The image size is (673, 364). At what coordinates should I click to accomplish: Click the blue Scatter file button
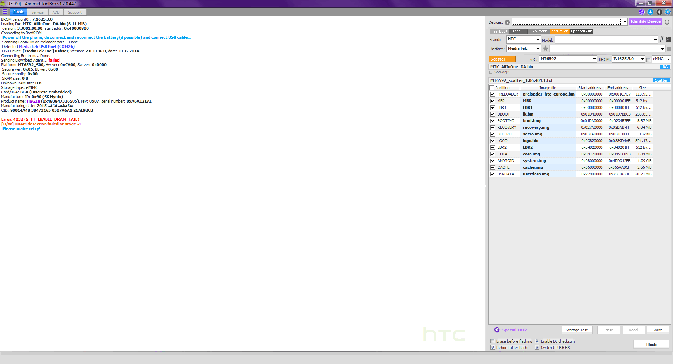(x=662, y=80)
